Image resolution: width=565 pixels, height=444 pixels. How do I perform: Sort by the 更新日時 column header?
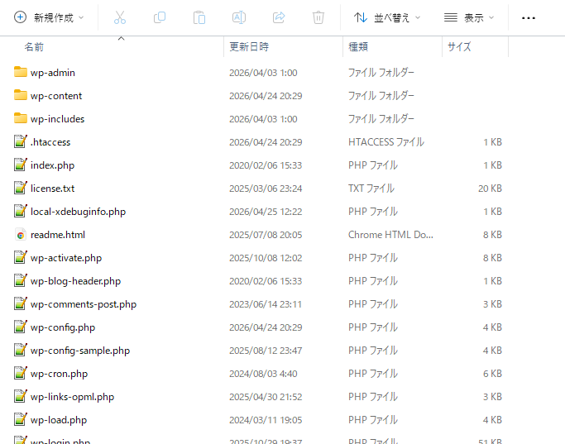[249, 47]
